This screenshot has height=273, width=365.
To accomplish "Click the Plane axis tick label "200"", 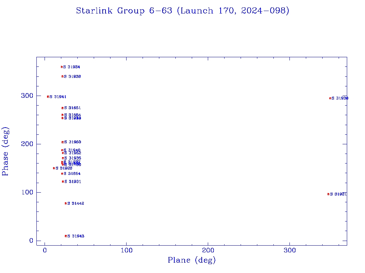I will pos(208,250).
